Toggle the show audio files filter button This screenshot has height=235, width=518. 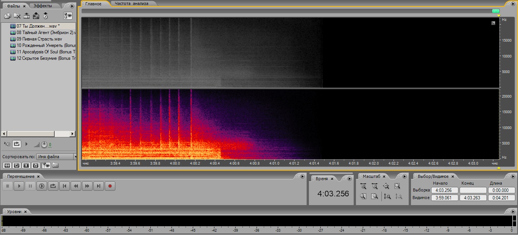[7, 165]
